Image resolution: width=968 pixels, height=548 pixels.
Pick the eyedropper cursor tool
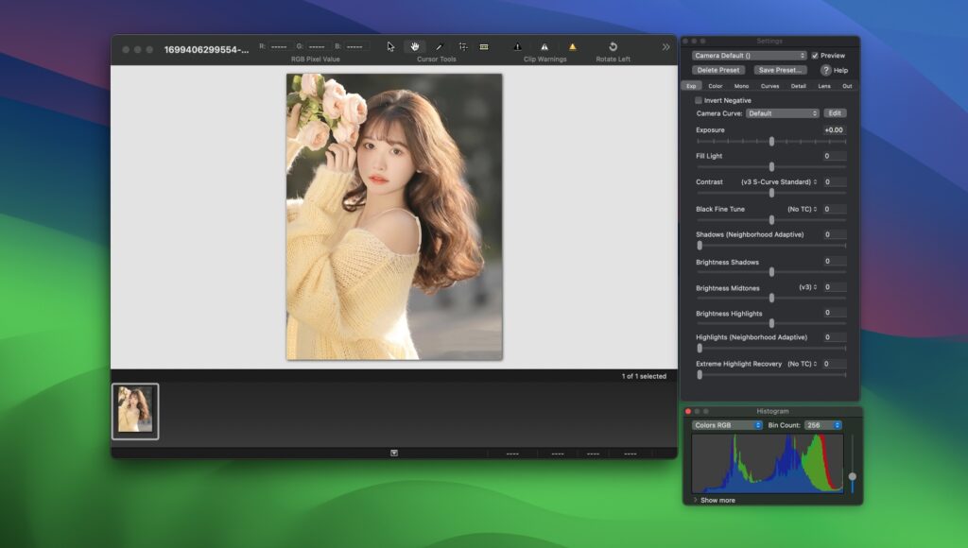(x=439, y=45)
